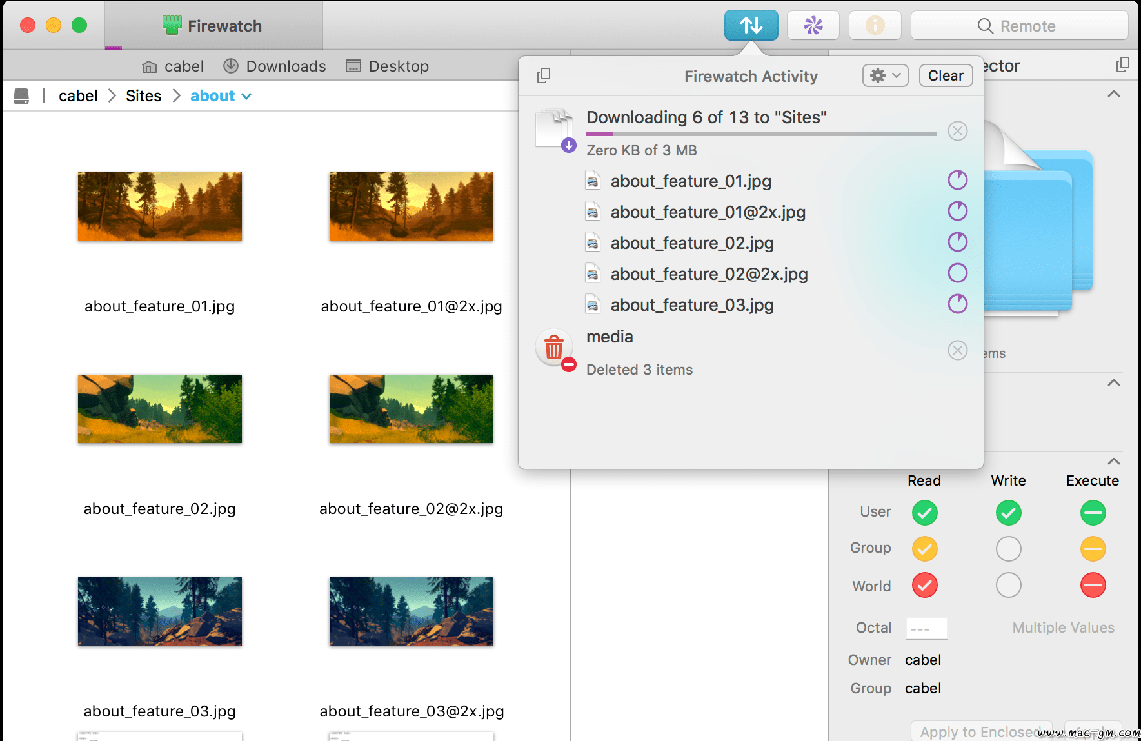
Task: Click the about_feature_02@2x.jpg transfer progress indicator
Action: [958, 273]
